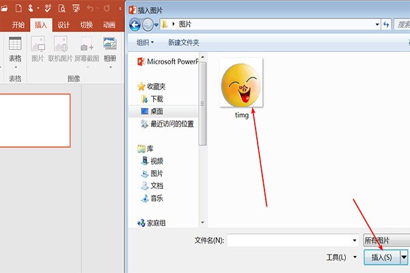Click the refresh icon beside the address bar
Screen dimensions: 410x273
click(x=386, y=25)
